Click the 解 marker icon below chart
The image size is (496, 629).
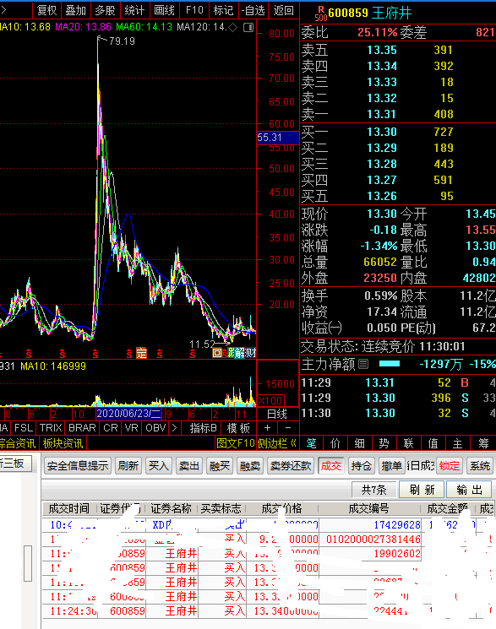coord(240,353)
